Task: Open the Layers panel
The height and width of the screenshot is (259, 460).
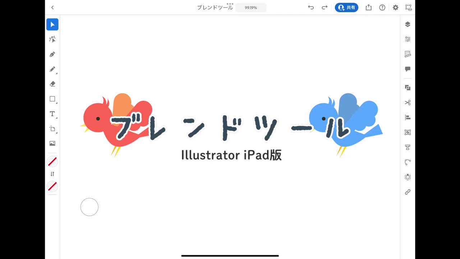Action: coord(408,24)
